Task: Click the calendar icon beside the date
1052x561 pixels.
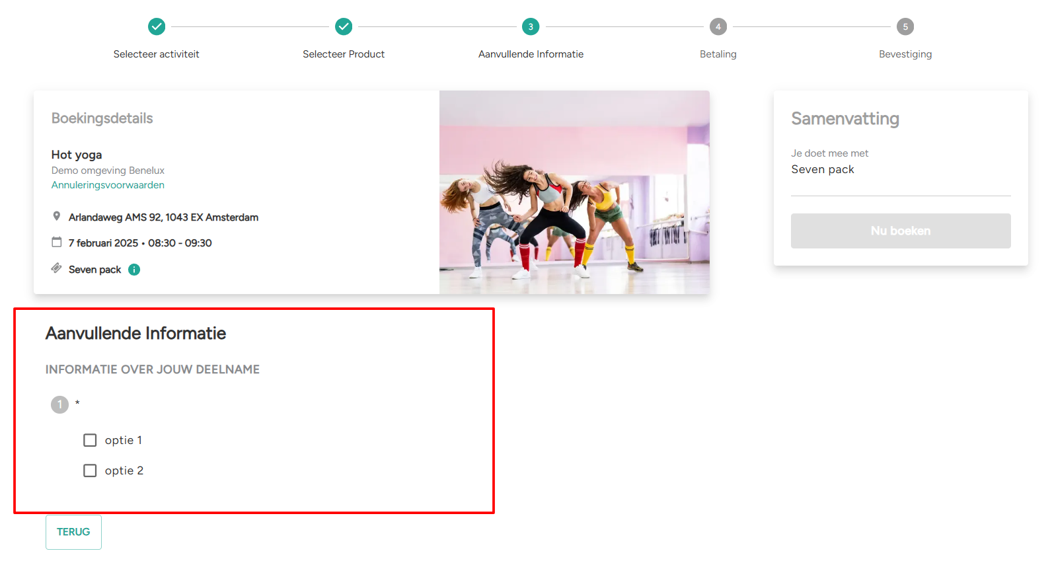Action: click(57, 242)
